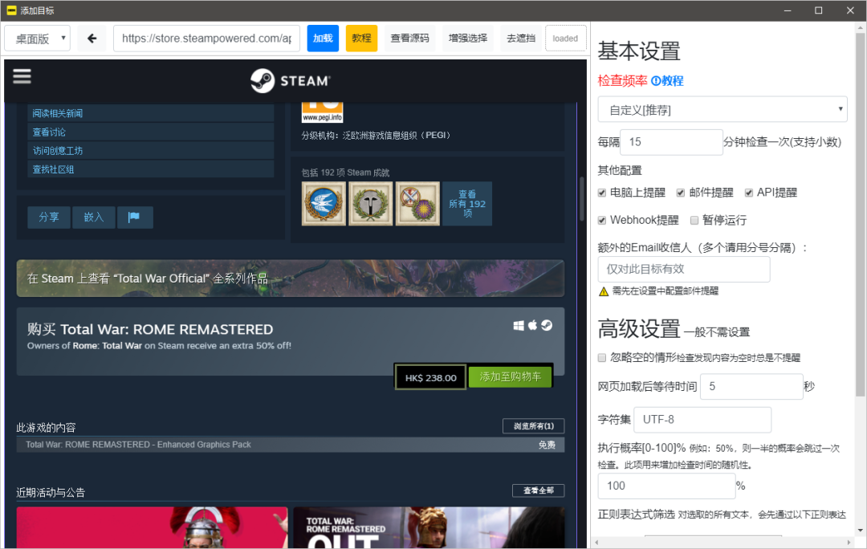
Task: Click the HK$ 238.00 price label
Action: (x=431, y=377)
